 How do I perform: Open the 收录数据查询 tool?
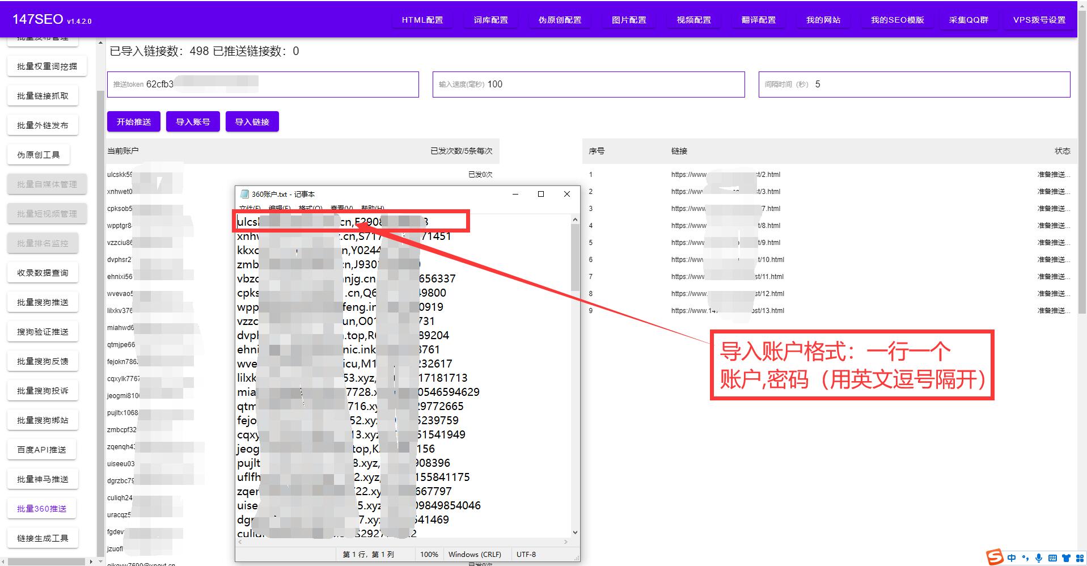(x=43, y=272)
